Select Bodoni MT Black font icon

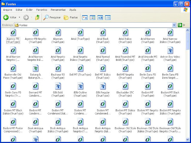pos(170,86)
